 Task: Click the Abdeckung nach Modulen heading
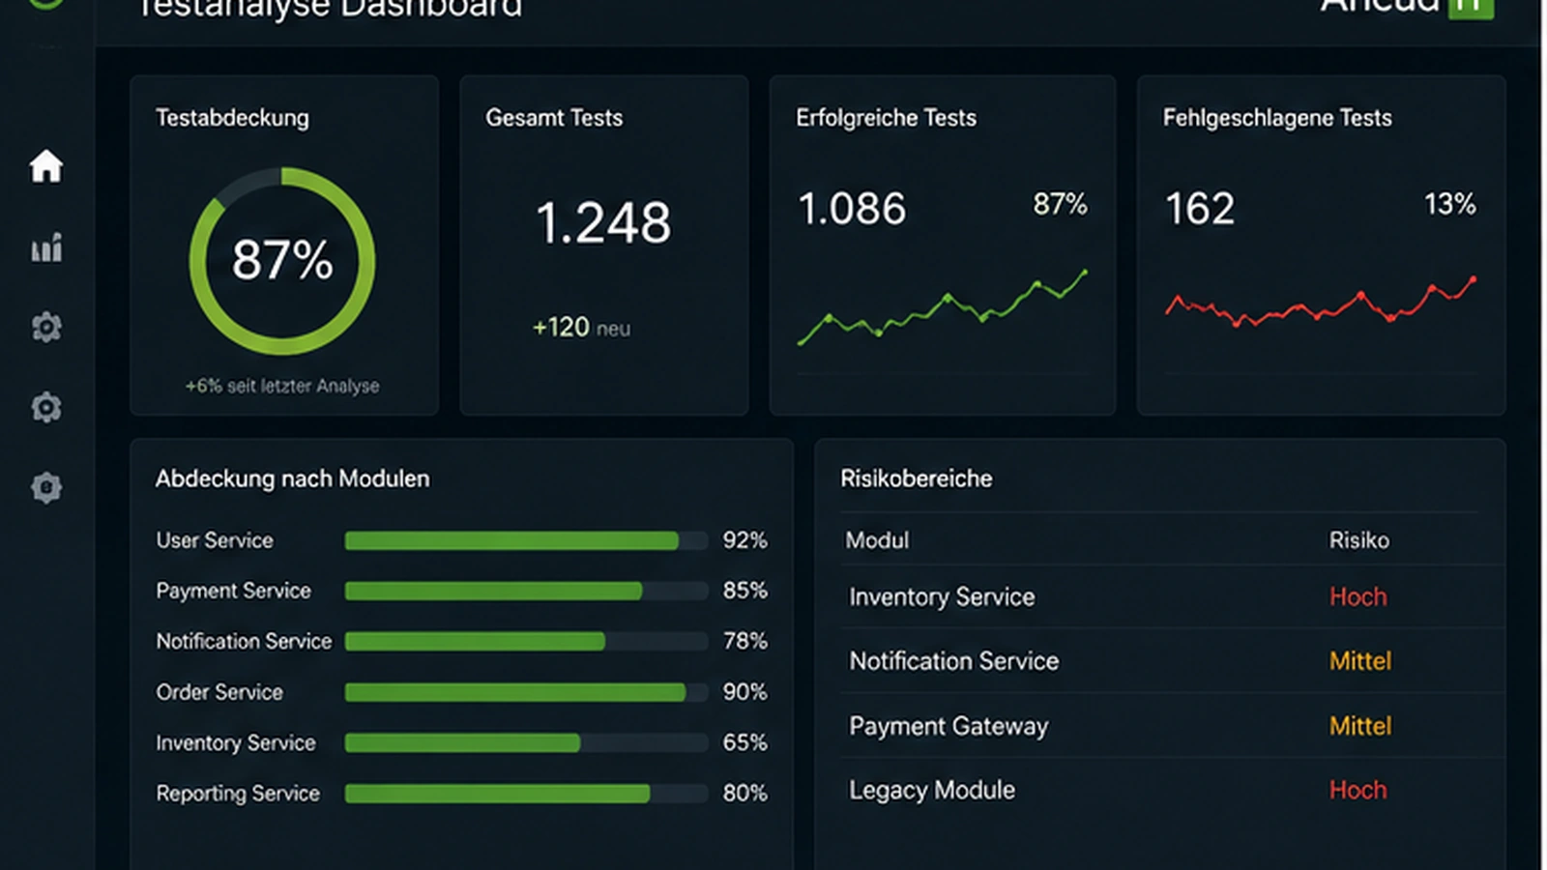[292, 478]
